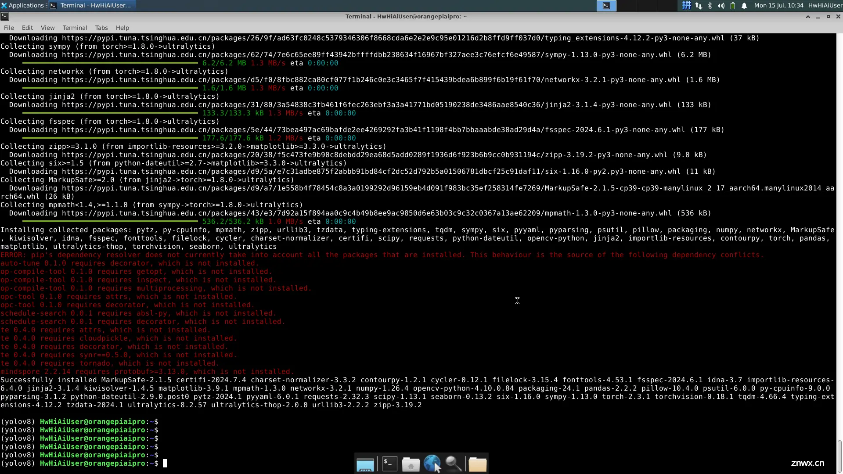Click 'opc-tool 0.1.0 requires attrs' line
The height and width of the screenshot is (474, 843).
click(x=119, y=297)
